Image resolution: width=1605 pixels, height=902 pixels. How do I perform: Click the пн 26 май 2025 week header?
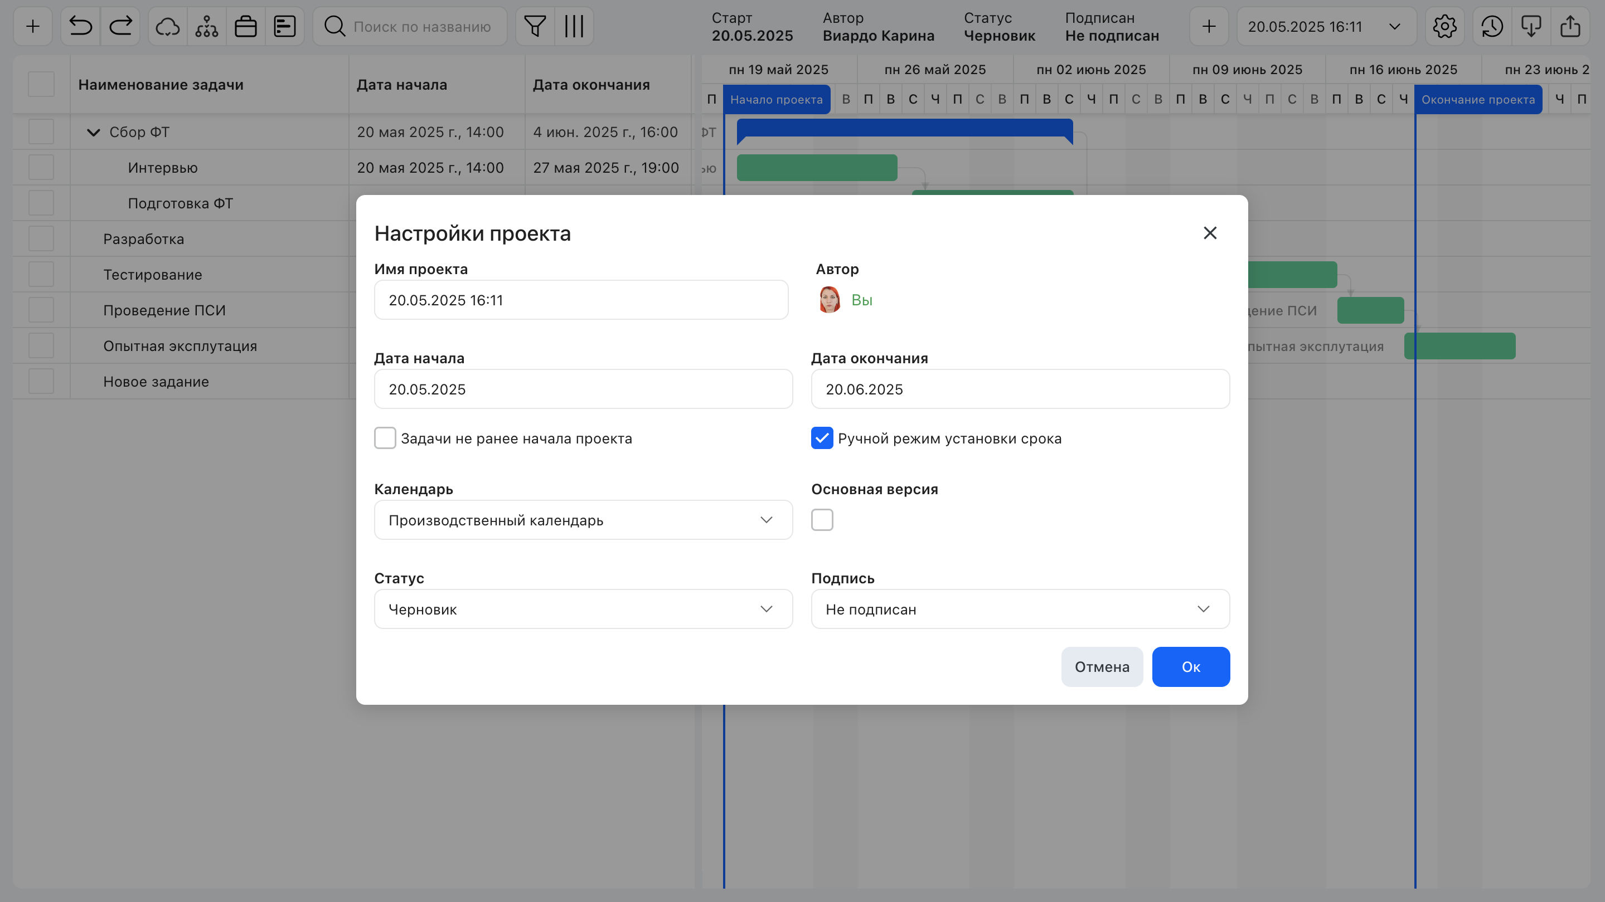click(934, 70)
